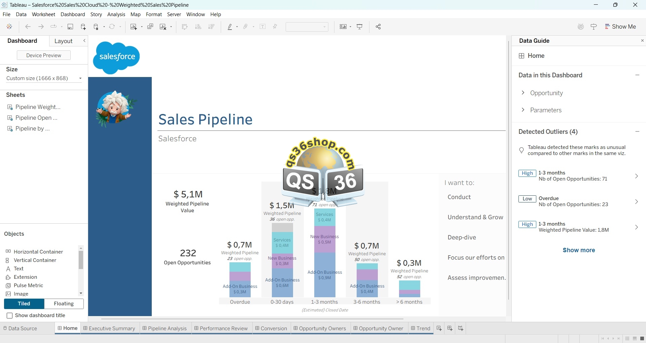Click Show more under Detected Outliers
This screenshot has height=343, width=646.
pyautogui.click(x=579, y=250)
